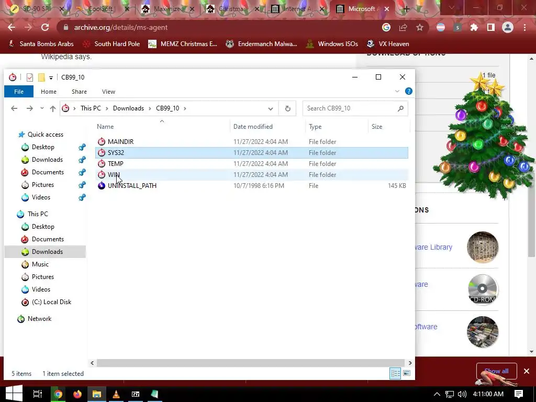Select the MAINDIR folder

point(252,141)
